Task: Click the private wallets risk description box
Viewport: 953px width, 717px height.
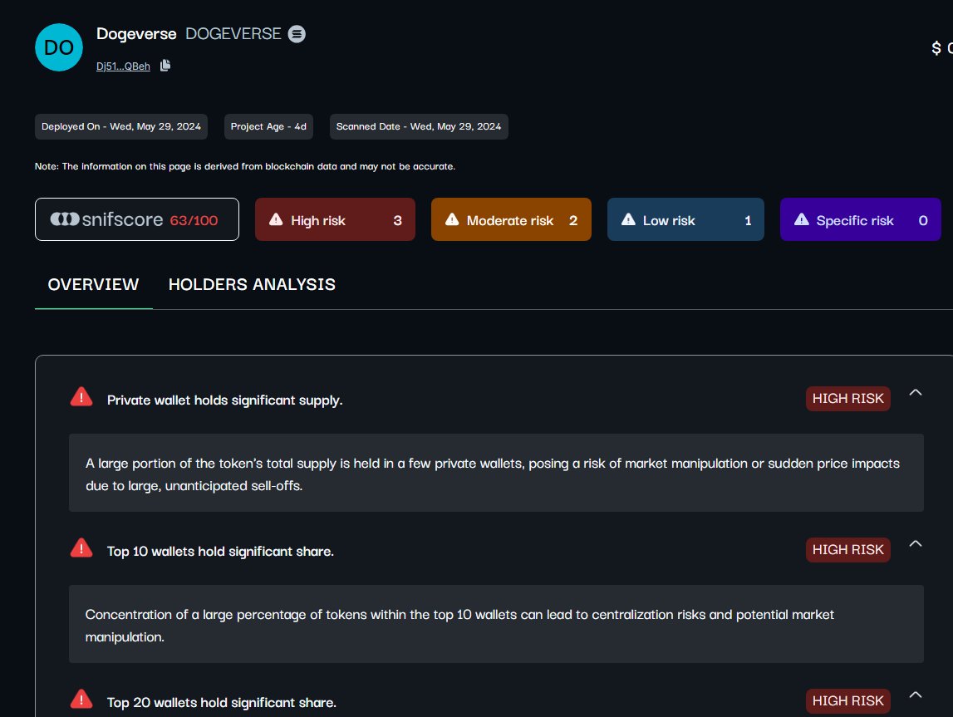Action: pyautogui.click(x=497, y=473)
